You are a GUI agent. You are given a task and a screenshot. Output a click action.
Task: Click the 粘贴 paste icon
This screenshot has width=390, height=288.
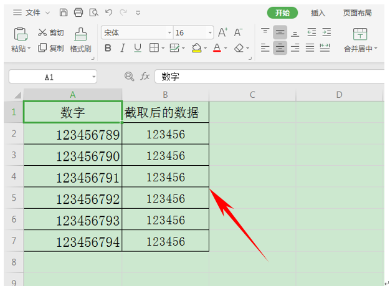pos(21,34)
